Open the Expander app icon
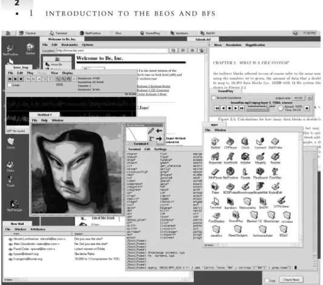323x285 pixels. [x=215, y=158]
